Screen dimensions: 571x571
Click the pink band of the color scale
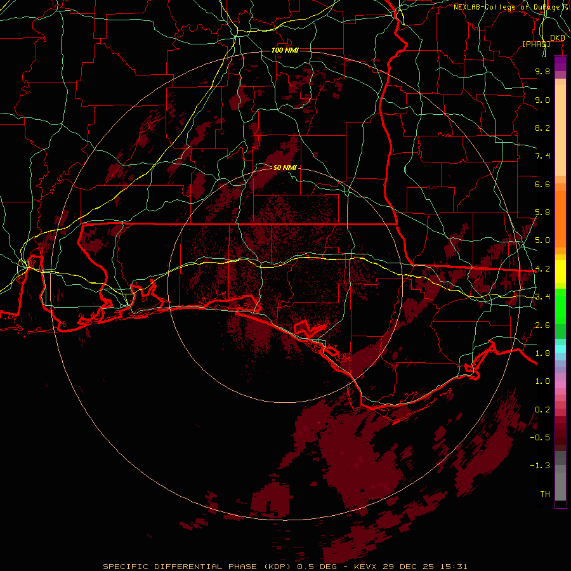coord(560,384)
